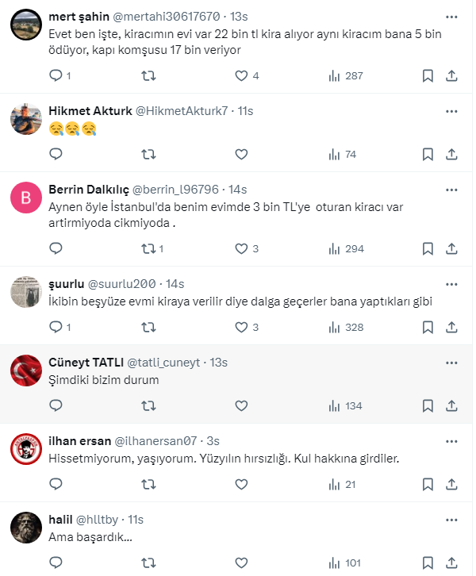476x576 pixels.
Task: Expand more options on Cüneyt TATLI's tweet
Action: click(x=451, y=363)
